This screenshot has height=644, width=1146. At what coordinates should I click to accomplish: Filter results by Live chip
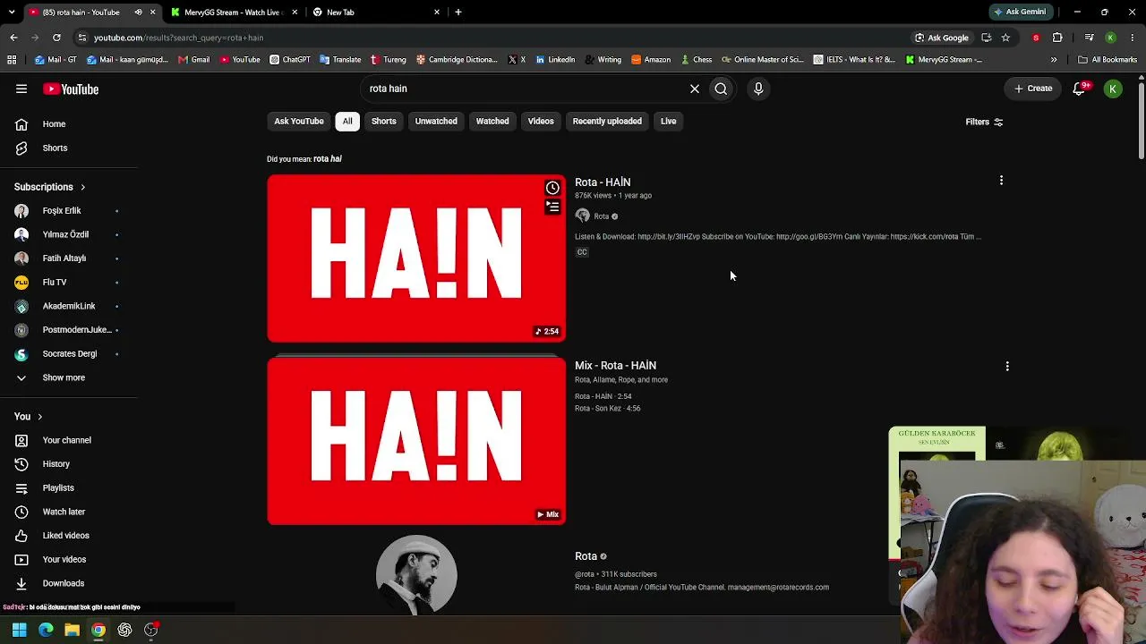pos(669,122)
